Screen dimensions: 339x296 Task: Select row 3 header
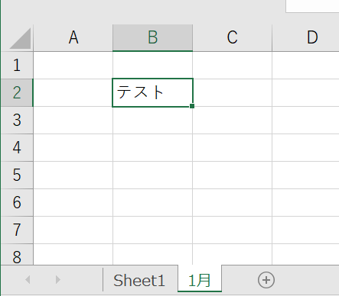(17, 120)
